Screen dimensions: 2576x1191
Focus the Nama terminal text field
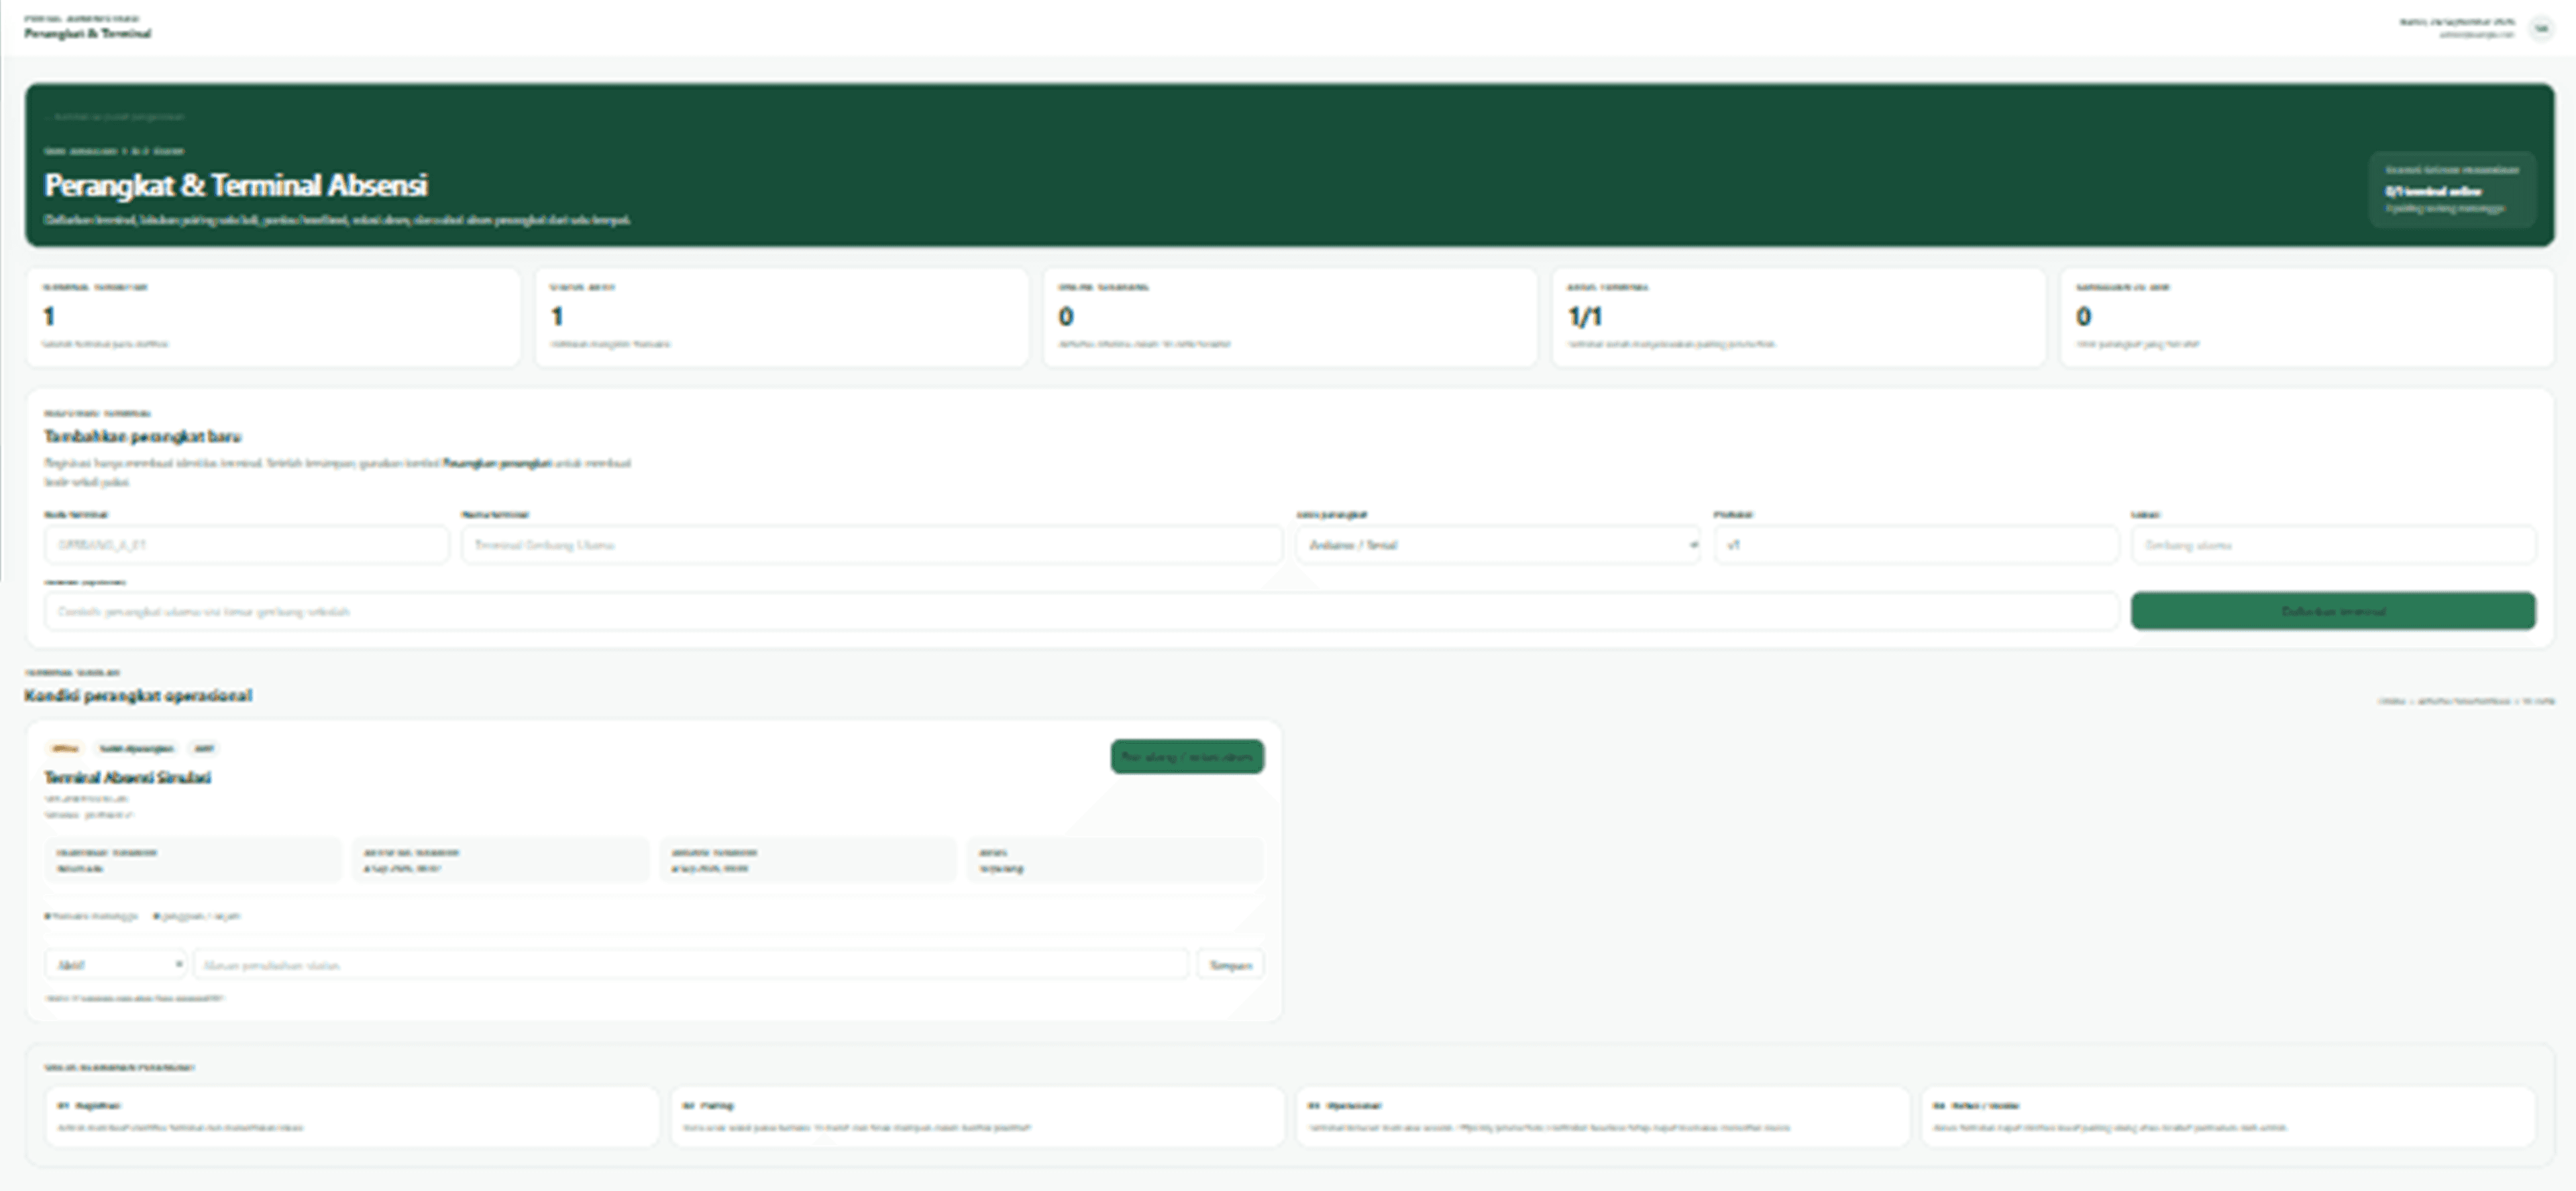(871, 545)
